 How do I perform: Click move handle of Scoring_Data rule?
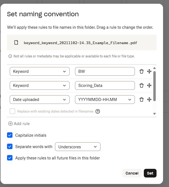click(149, 86)
